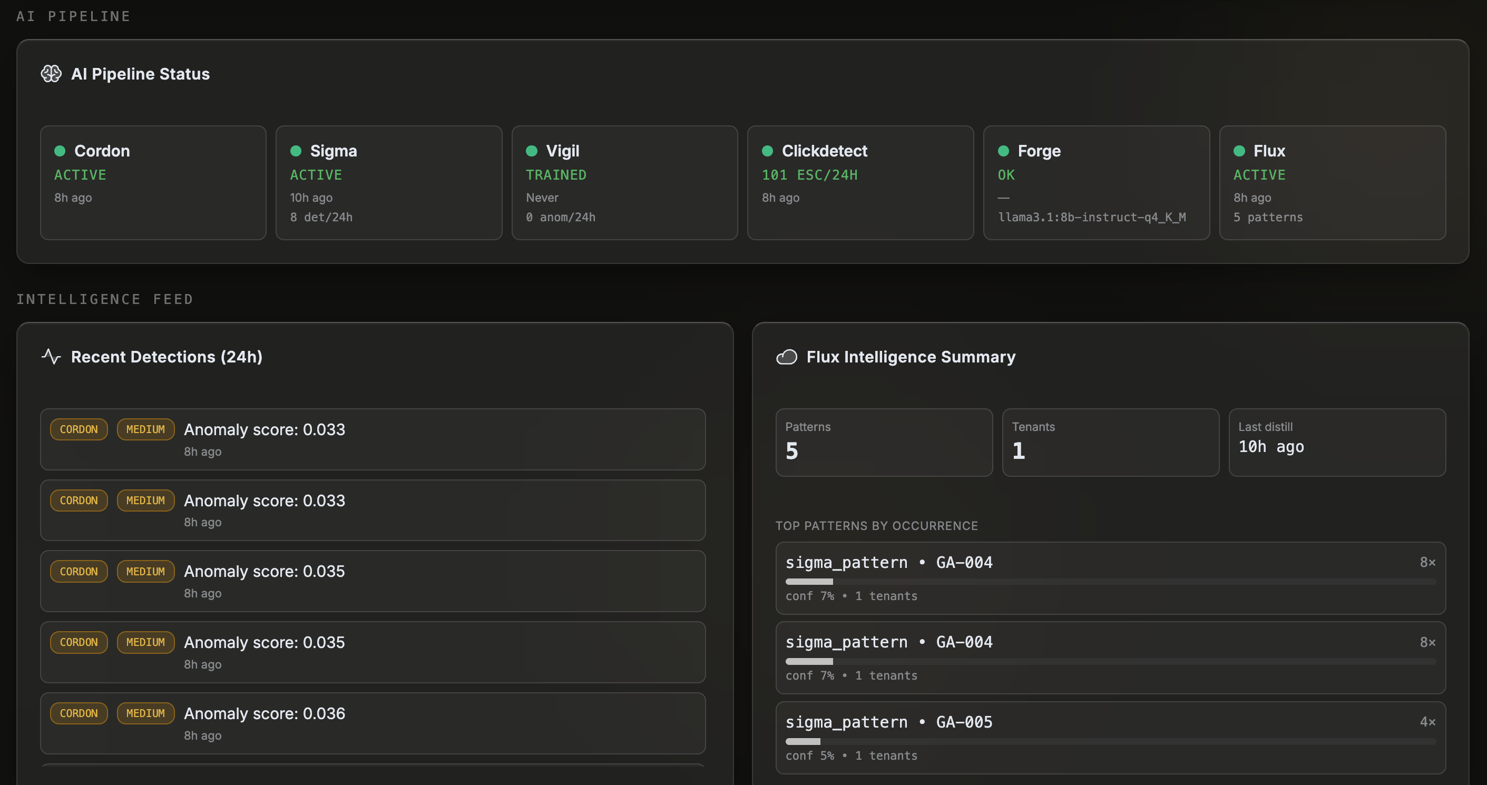This screenshot has width=1487, height=785.
Task: Click the 101 ESC/24H status text
Action: click(x=809, y=174)
